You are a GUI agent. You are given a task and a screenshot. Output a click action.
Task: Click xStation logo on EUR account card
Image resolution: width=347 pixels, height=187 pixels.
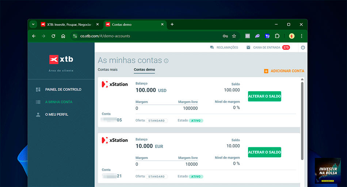pyautogui.click(x=115, y=140)
